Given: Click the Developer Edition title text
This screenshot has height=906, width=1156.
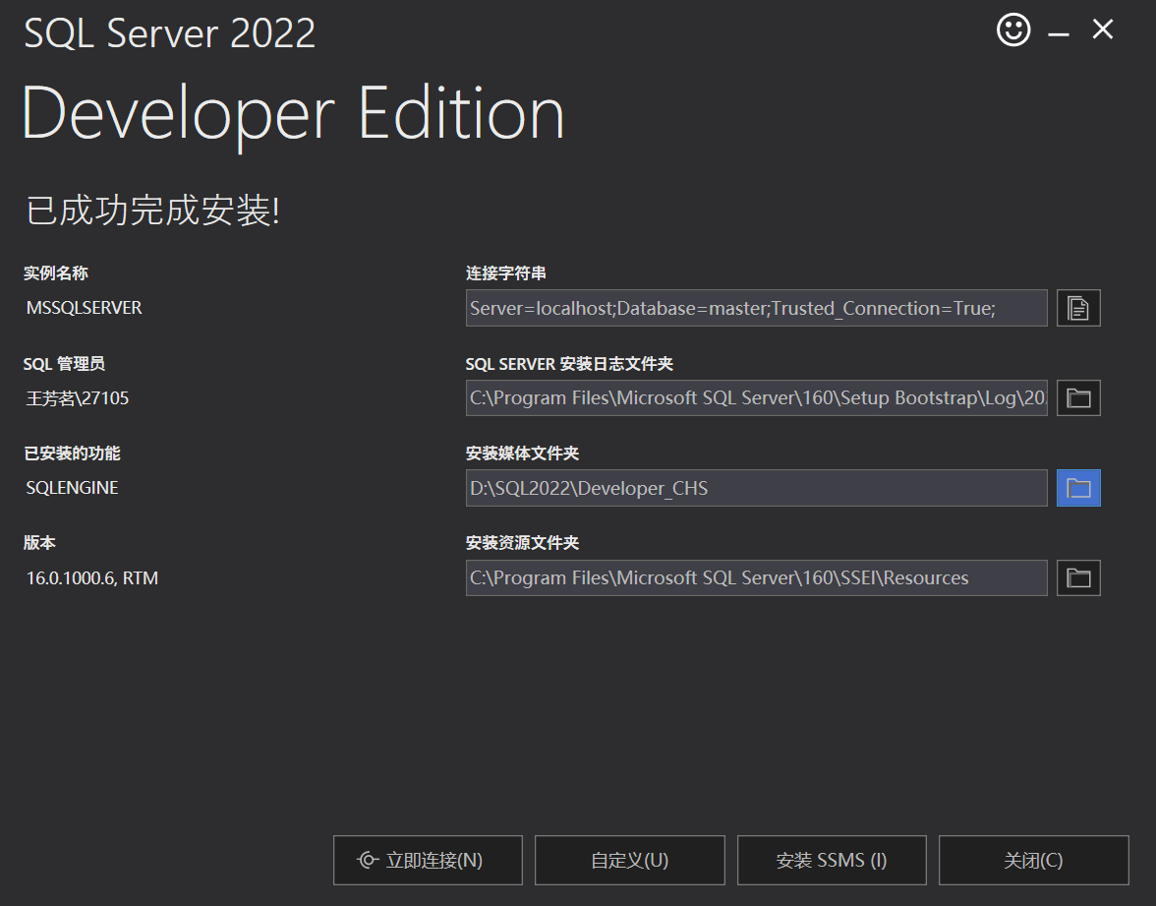Looking at the screenshot, I should (x=293, y=114).
